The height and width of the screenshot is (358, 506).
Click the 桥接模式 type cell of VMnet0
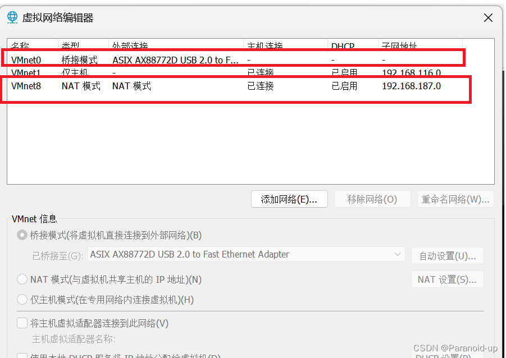pos(79,60)
